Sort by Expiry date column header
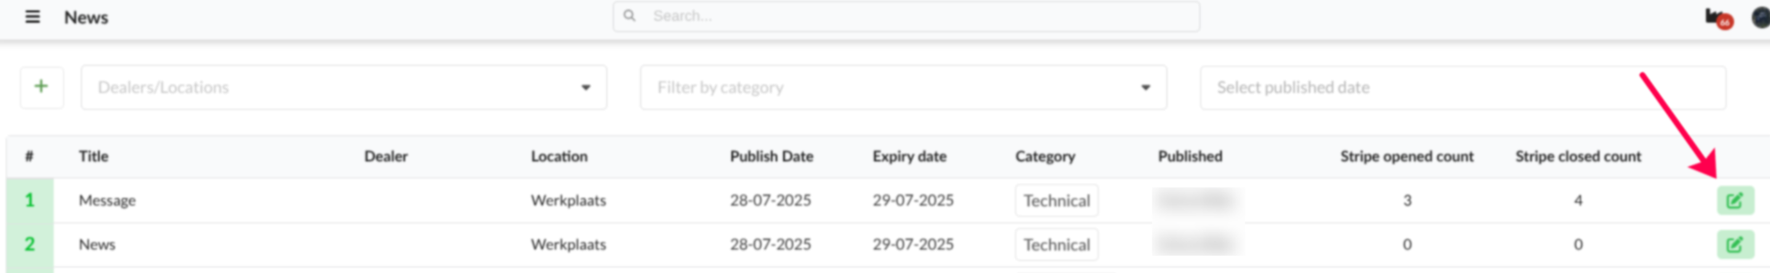1770x273 pixels. click(909, 156)
